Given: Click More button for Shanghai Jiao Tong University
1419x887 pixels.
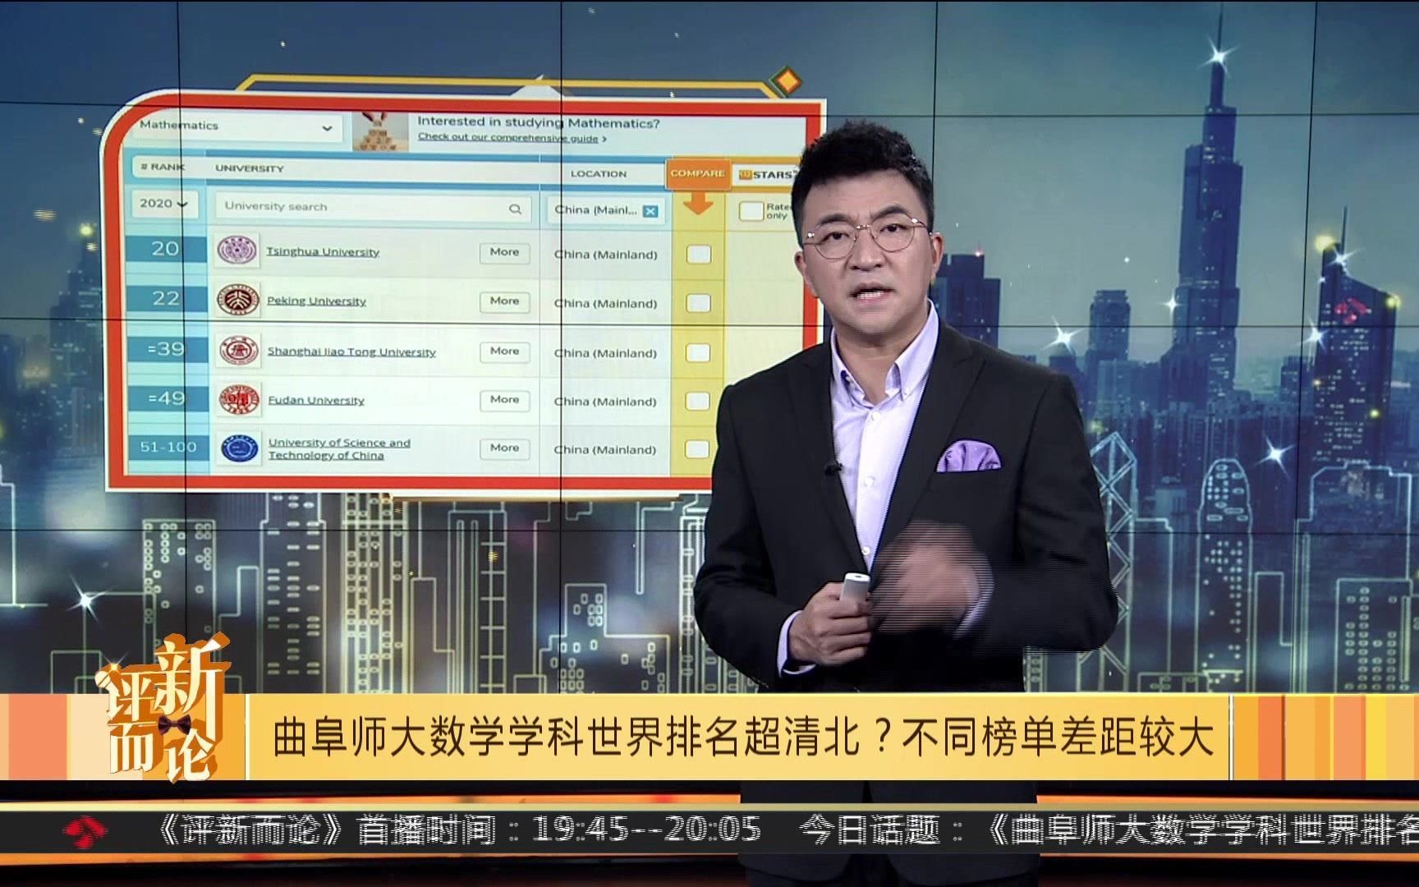Looking at the screenshot, I should [504, 352].
